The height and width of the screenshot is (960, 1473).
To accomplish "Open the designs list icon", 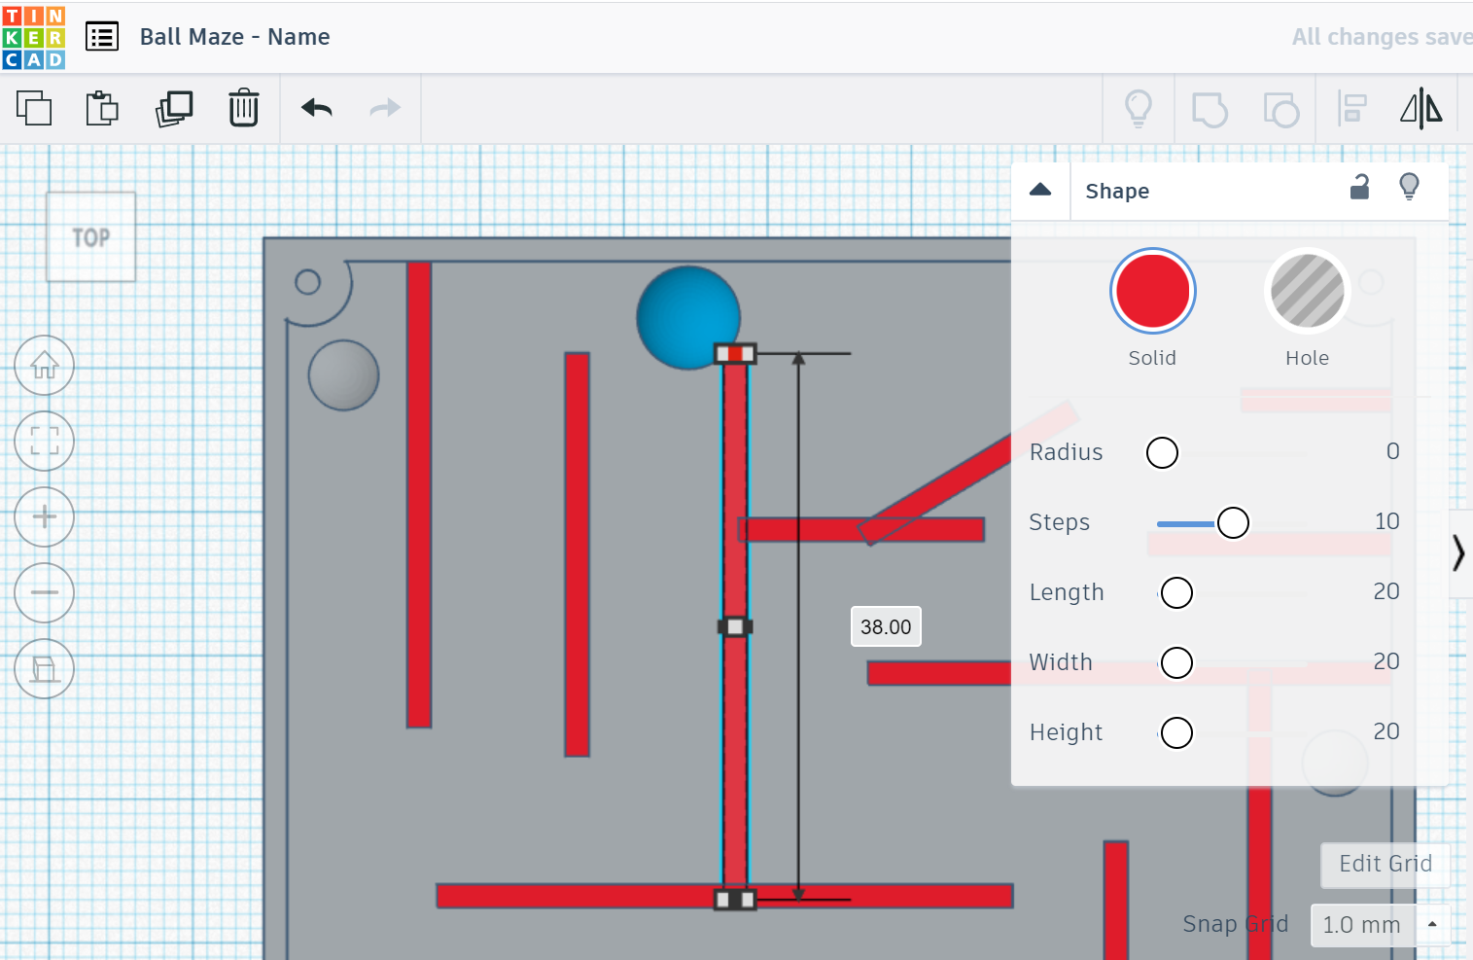I will pos(102,37).
